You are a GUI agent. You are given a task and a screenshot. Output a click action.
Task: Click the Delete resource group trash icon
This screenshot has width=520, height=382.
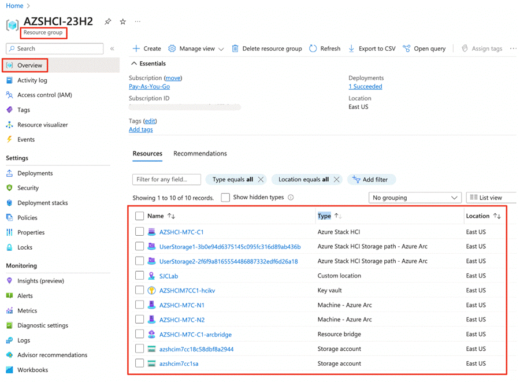tap(235, 49)
